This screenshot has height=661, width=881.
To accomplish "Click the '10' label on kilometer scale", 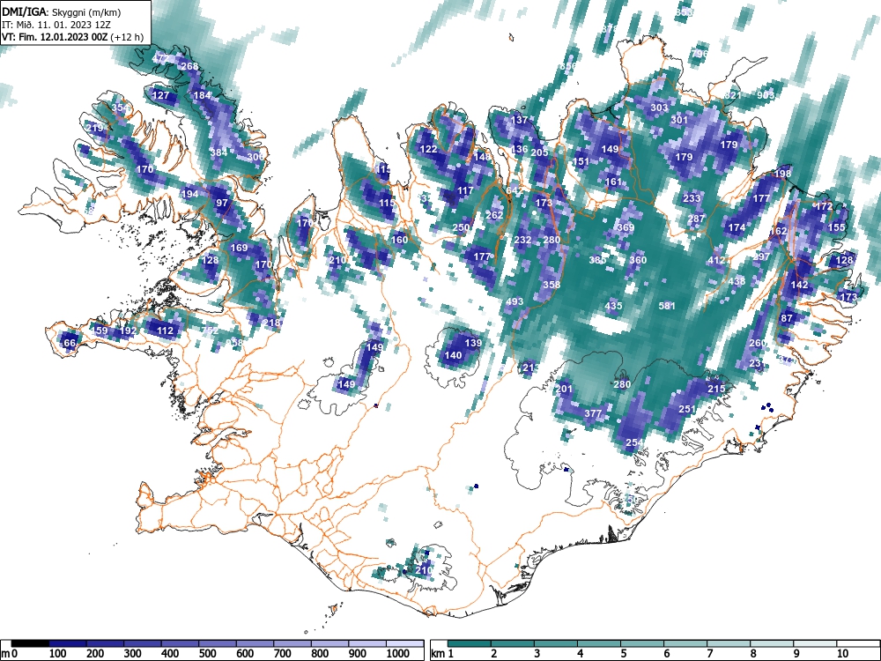I will pyautogui.click(x=842, y=653).
